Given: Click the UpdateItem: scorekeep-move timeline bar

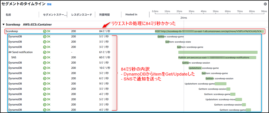Looking at the screenshot, I should point(238,100).
